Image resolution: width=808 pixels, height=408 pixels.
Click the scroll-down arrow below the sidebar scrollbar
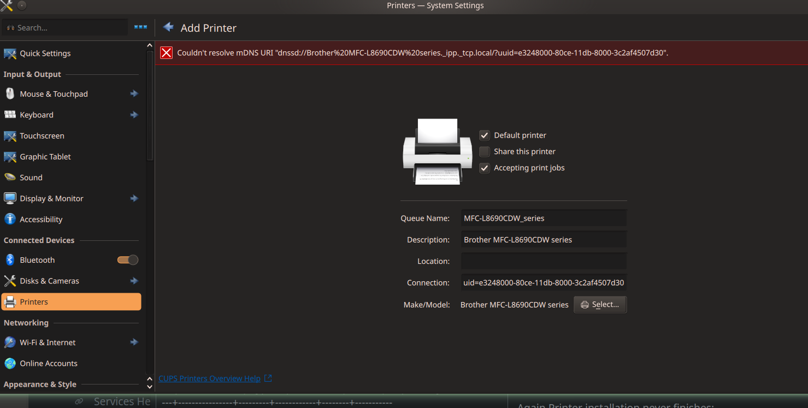pyautogui.click(x=150, y=388)
